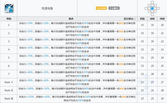Click Rank II description with 攻击力+100%
Image resolution: width=167 pixels, height=103 pixels.
click(x=77, y=90)
